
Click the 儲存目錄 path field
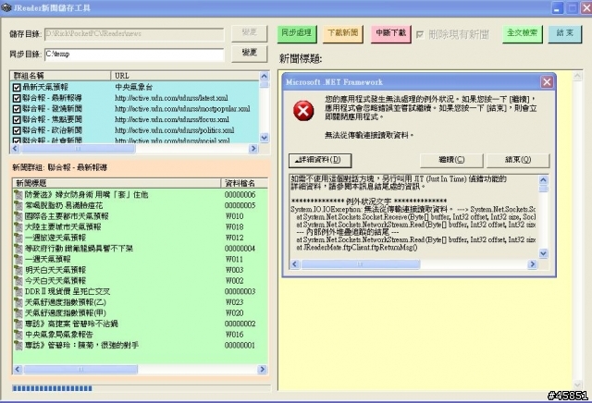(x=134, y=34)
